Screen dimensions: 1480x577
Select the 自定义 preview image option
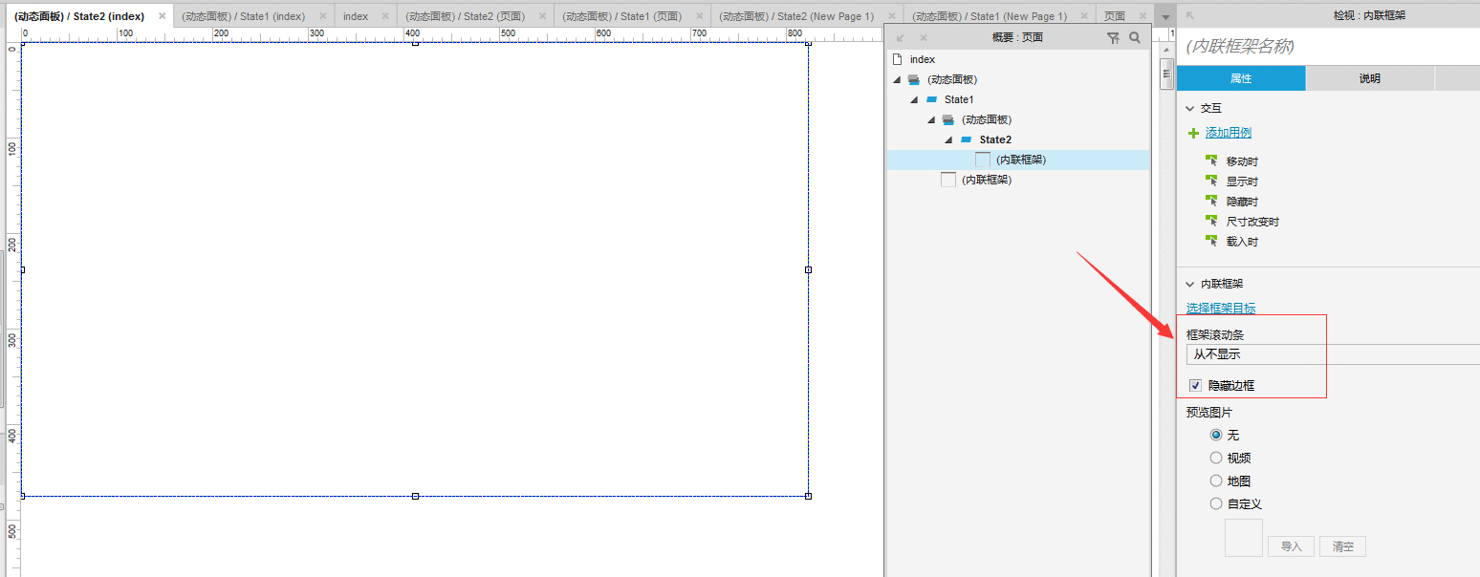click(x=1216, y=503)
